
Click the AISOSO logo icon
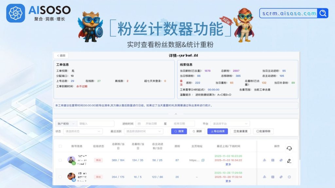point(15,13)
